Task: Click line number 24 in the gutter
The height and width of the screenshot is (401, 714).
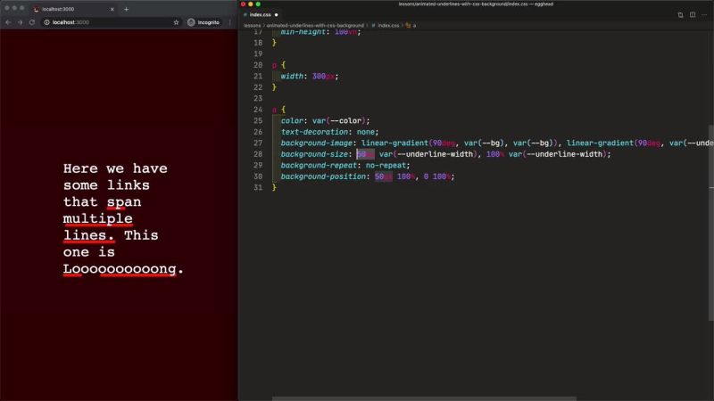Action: 258,110
